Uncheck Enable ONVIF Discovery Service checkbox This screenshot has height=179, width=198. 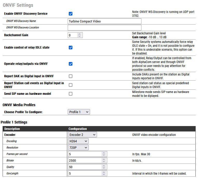(71, 14)
